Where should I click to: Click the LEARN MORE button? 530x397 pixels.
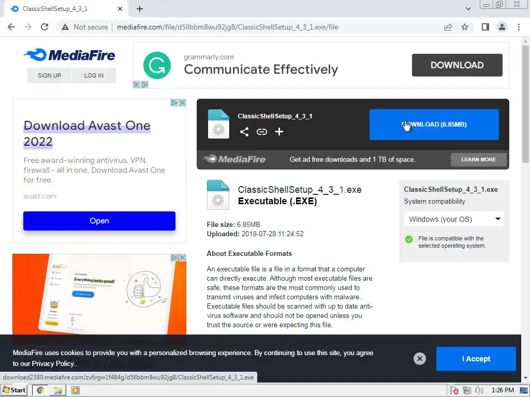point(479,159)
